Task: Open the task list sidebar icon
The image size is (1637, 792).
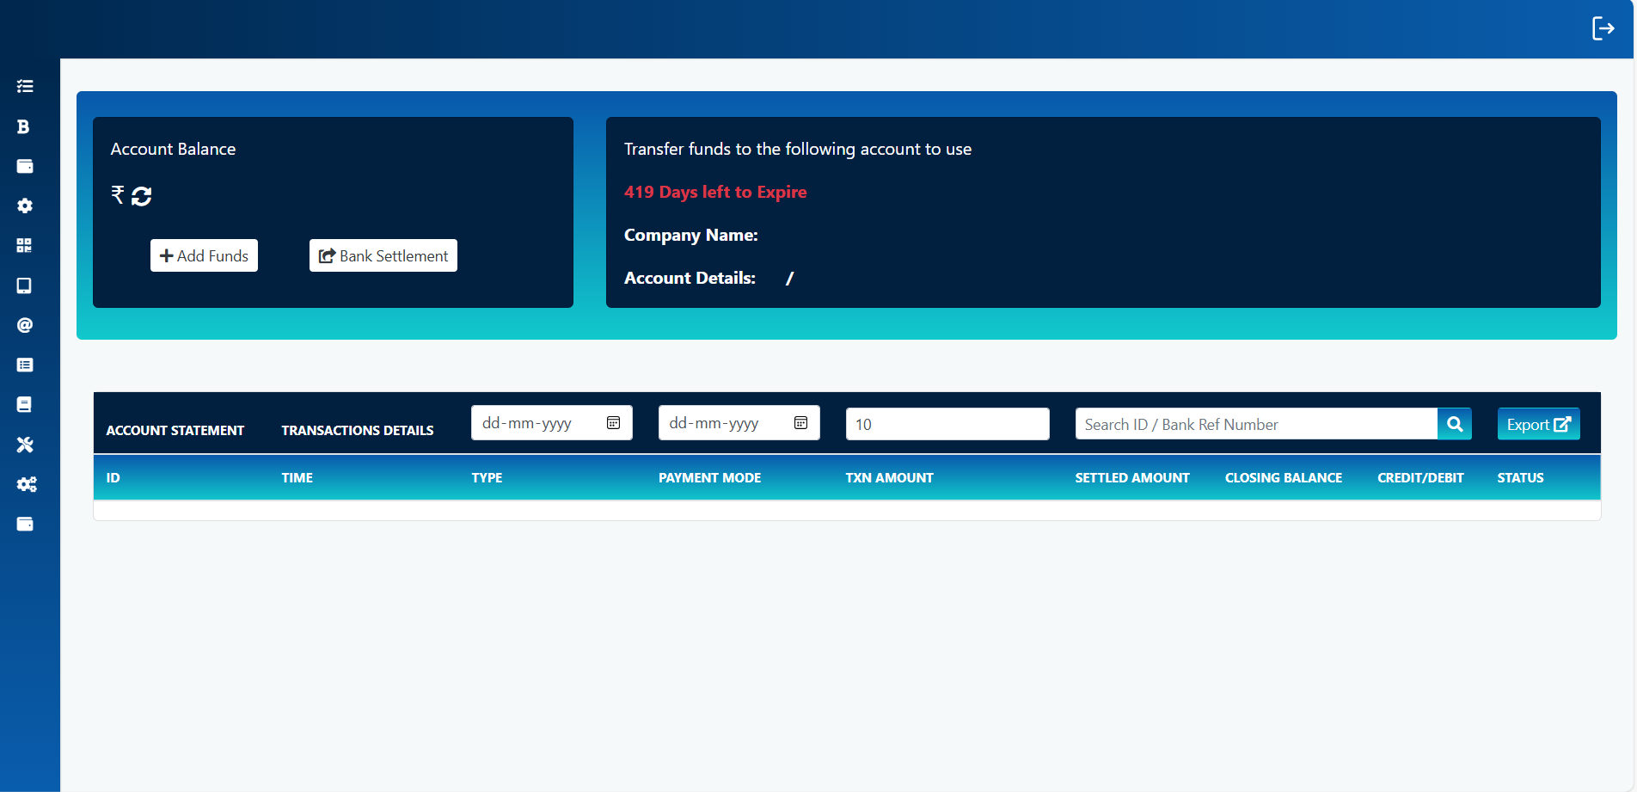Action: (25, 86)
